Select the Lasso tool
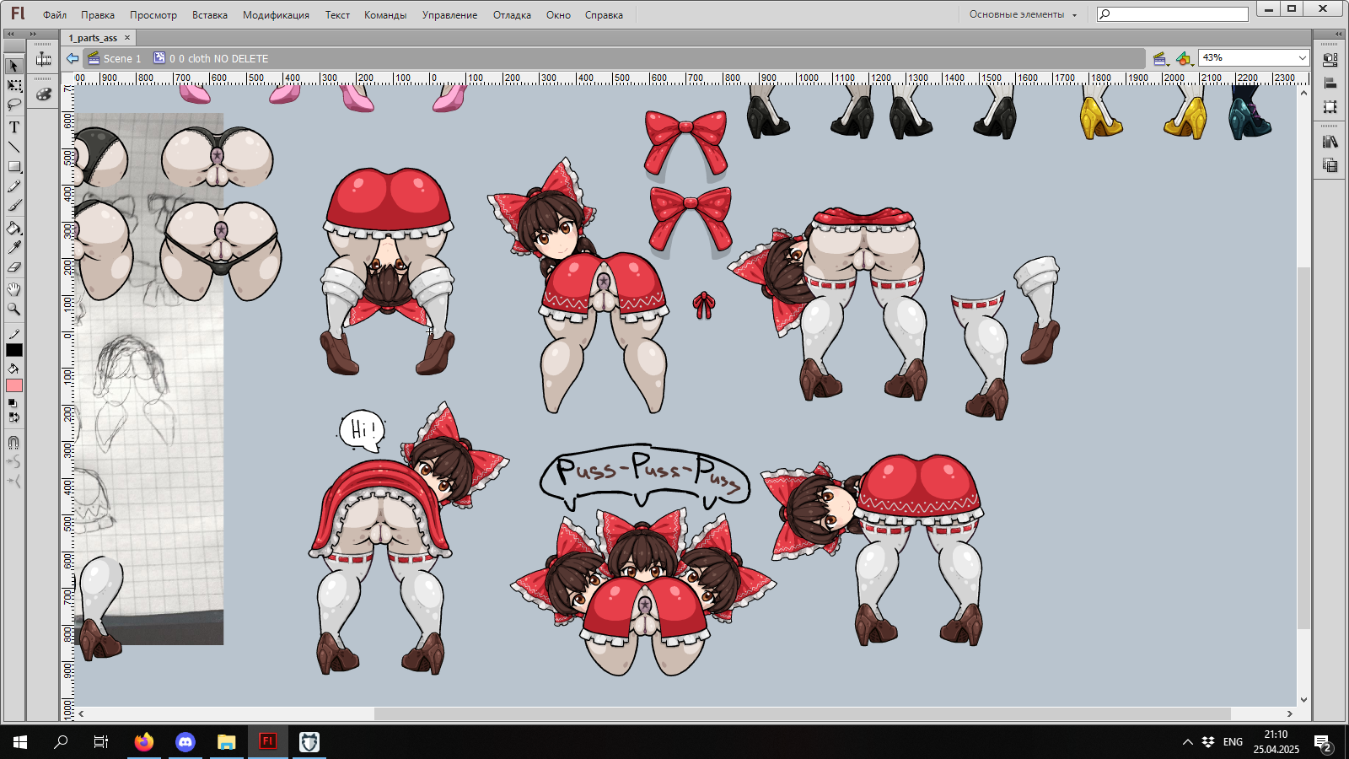1349x759 pixels. pyautogui.click(x=14, y=105)
